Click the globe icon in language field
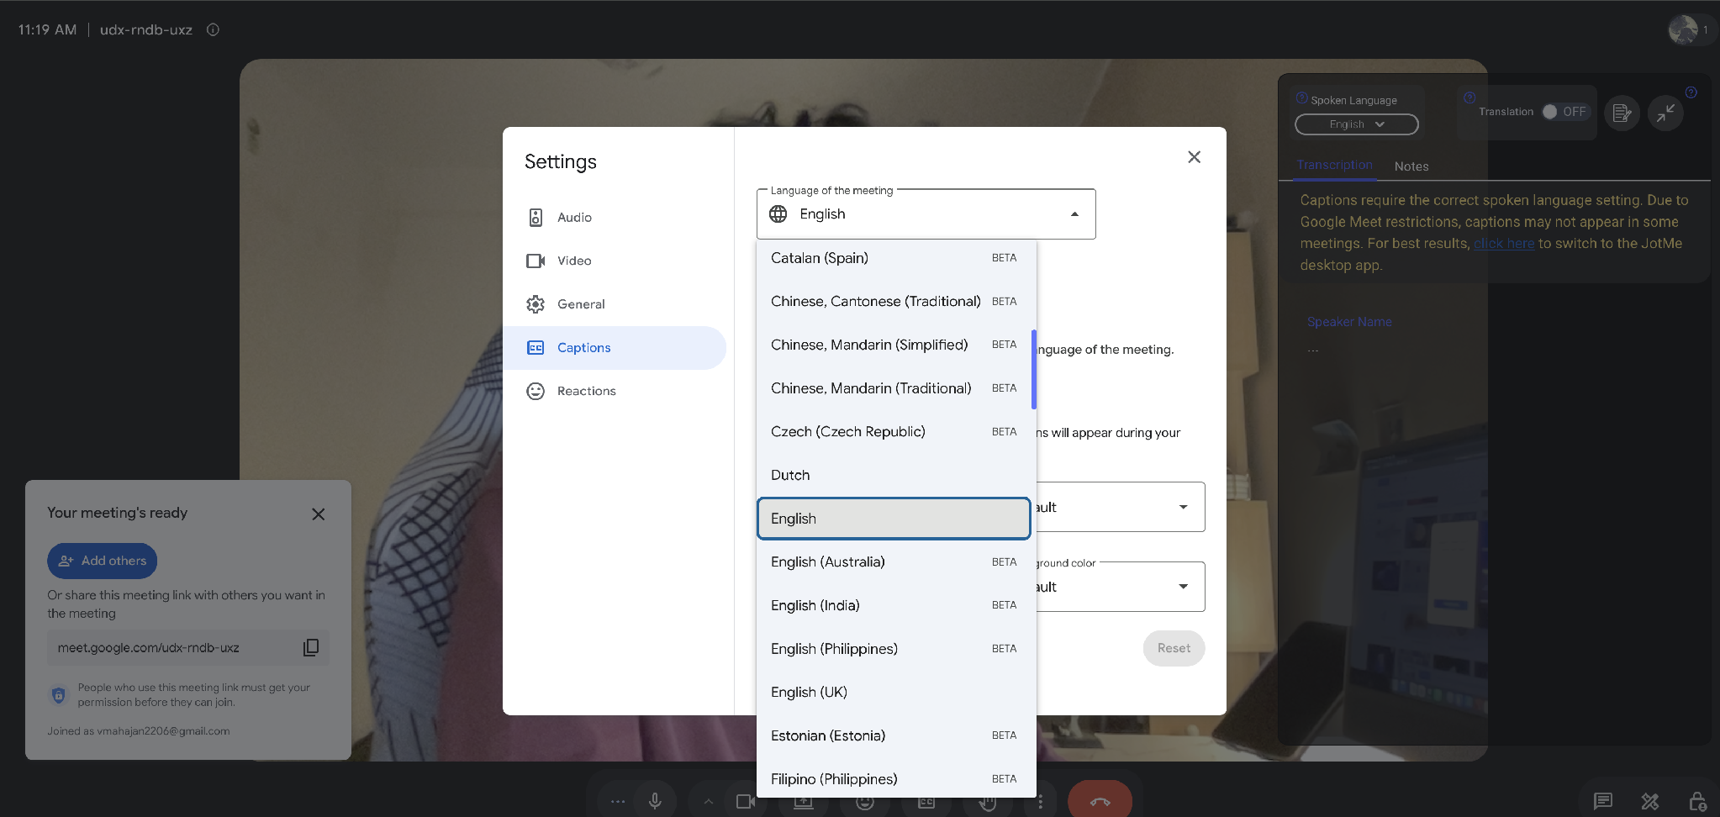 pyautogui.click(x=778, y=214)
